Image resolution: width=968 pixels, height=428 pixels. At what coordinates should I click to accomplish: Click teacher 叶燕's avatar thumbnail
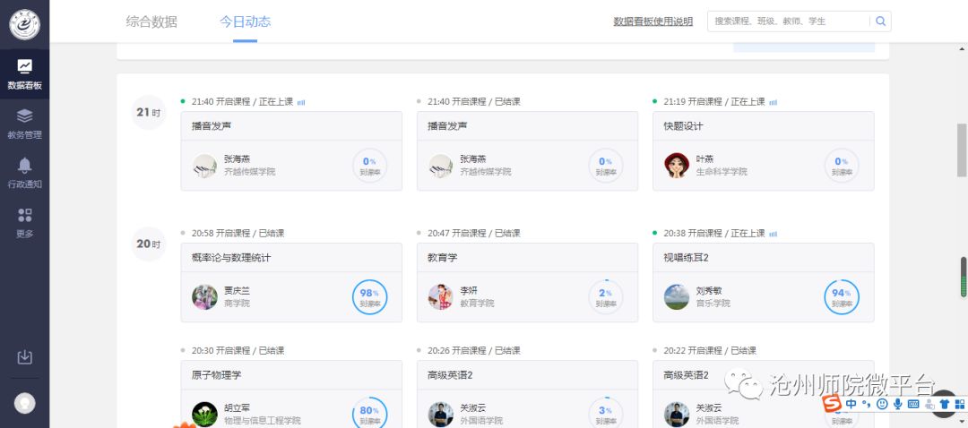coord(677,166)
